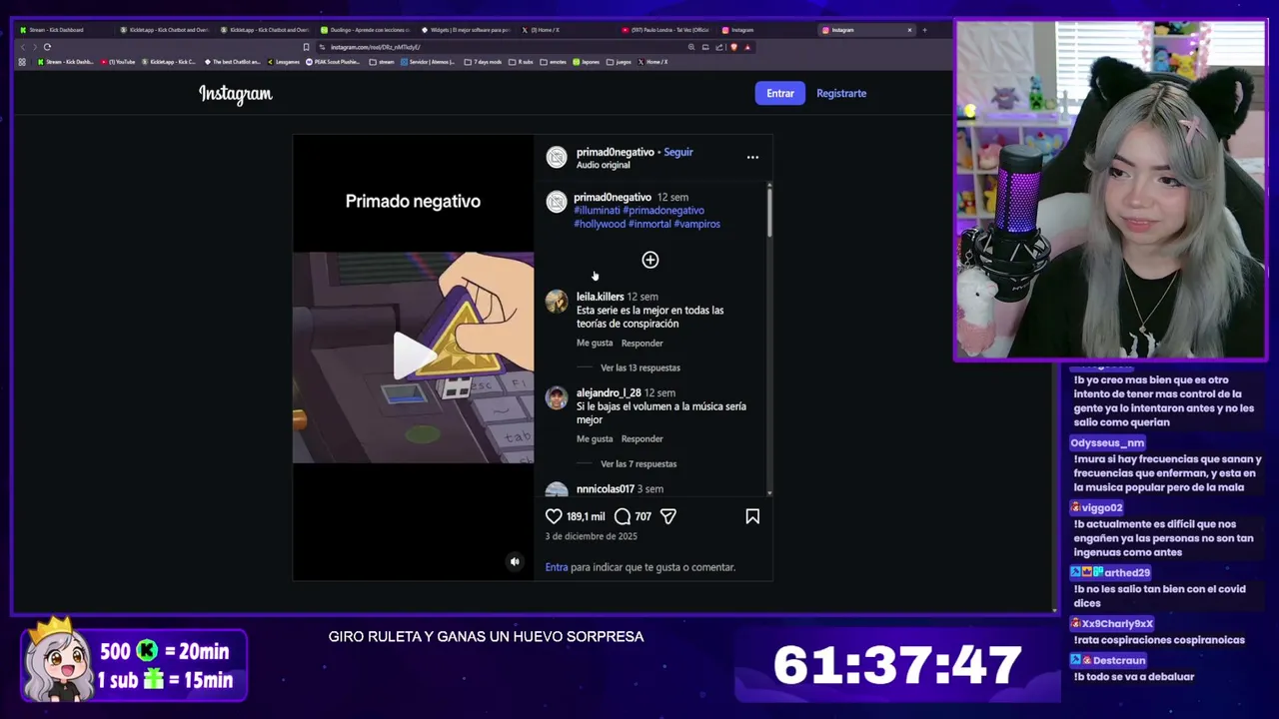Screen dimensions: 1279x719
Task: Open the #hollywood hashtag
Action: [600, 224]
